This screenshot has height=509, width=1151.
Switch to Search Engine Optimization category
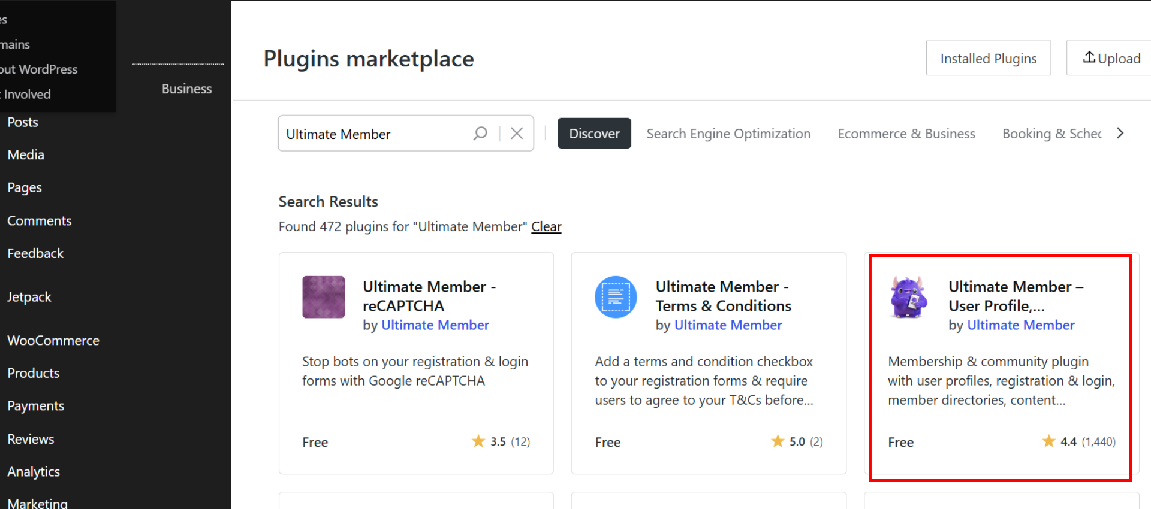point(728,134)
